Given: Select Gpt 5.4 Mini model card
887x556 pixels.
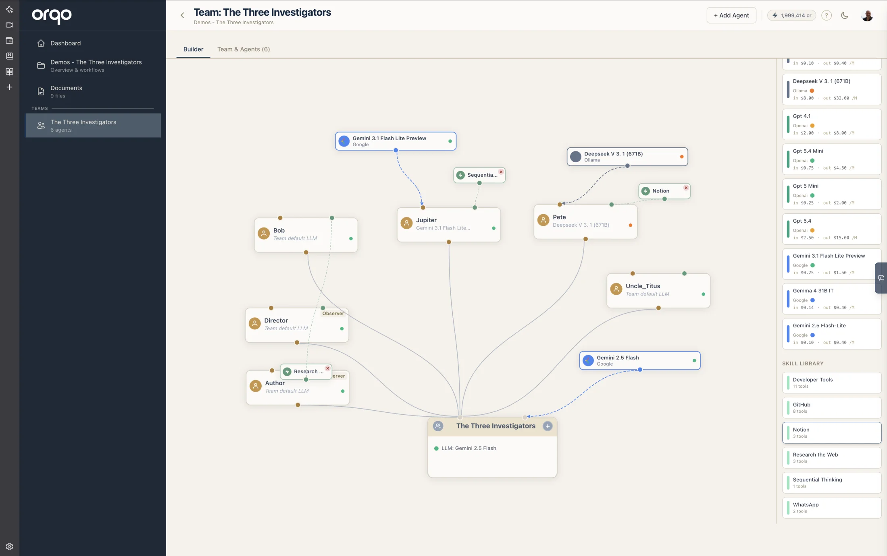Looking at the screenshot, I should tap(831, 159).
